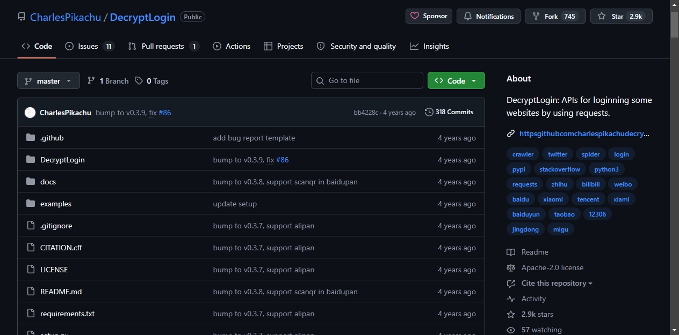The image size is (679, 335).
Task: Open the Issues tab
Action: click(x=90, y=46)
